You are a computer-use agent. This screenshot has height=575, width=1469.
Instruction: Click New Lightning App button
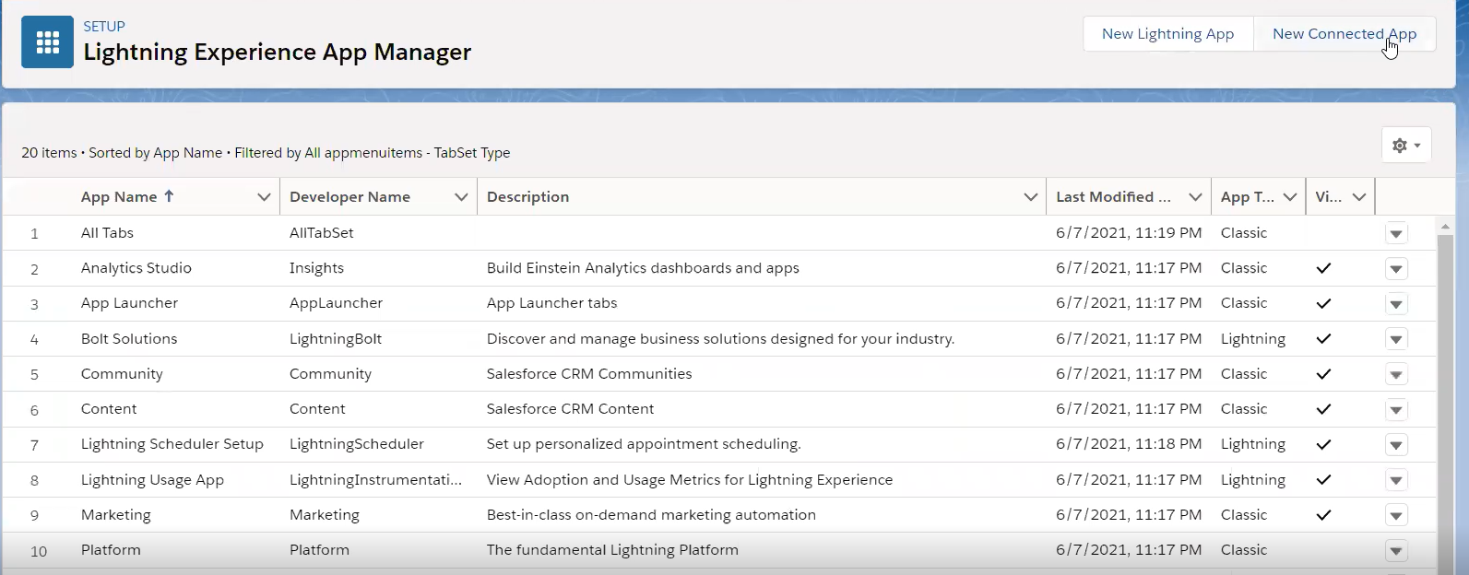[1167, 34]
